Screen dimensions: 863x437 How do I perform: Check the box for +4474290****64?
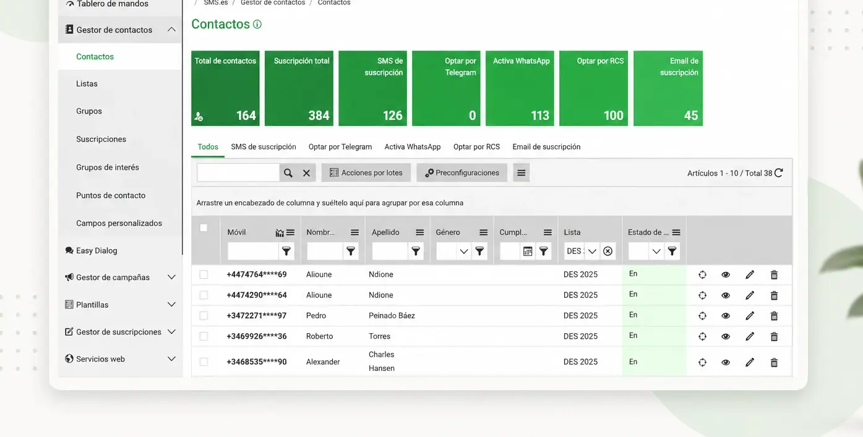tap(204, 295)
